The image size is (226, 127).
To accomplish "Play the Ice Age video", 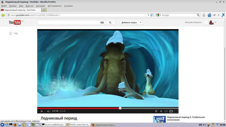I will pos(42,111).
